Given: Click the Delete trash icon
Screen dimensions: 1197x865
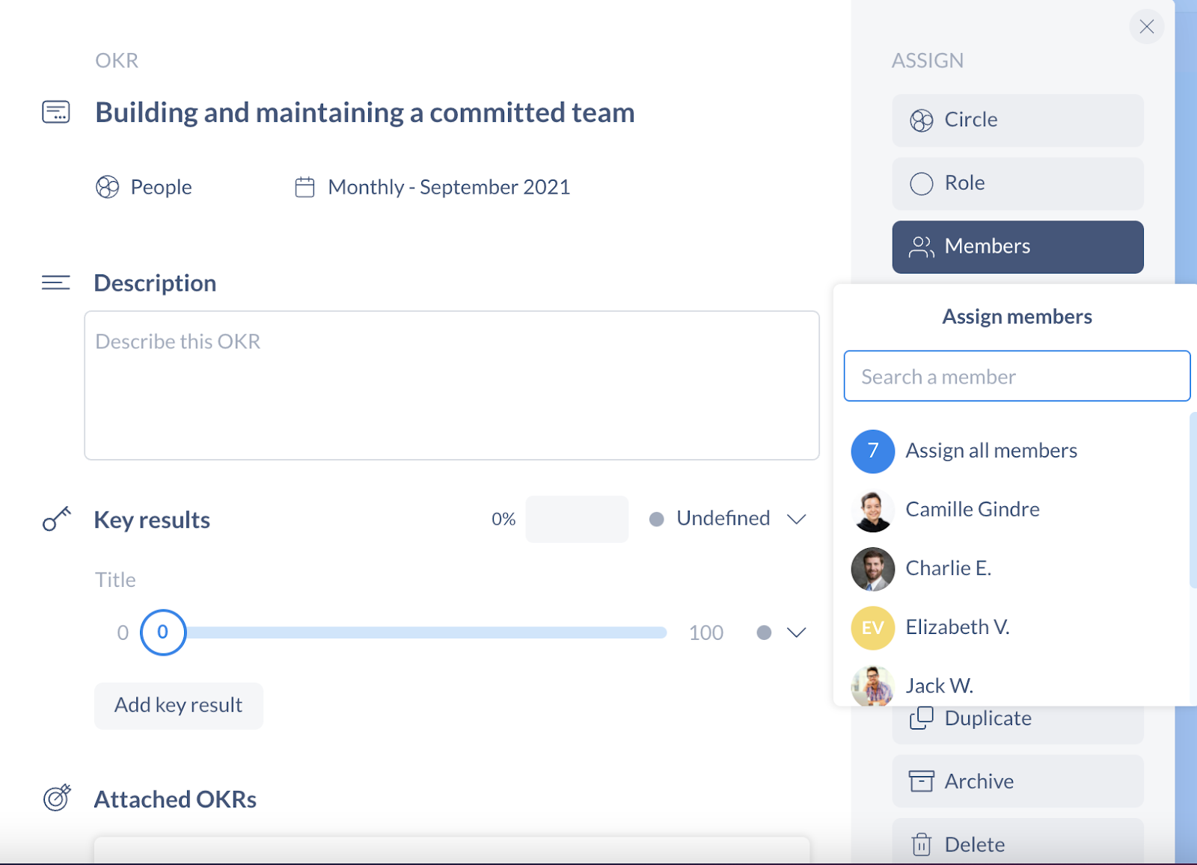Looking at the screenshot, I should coord(922,845).
